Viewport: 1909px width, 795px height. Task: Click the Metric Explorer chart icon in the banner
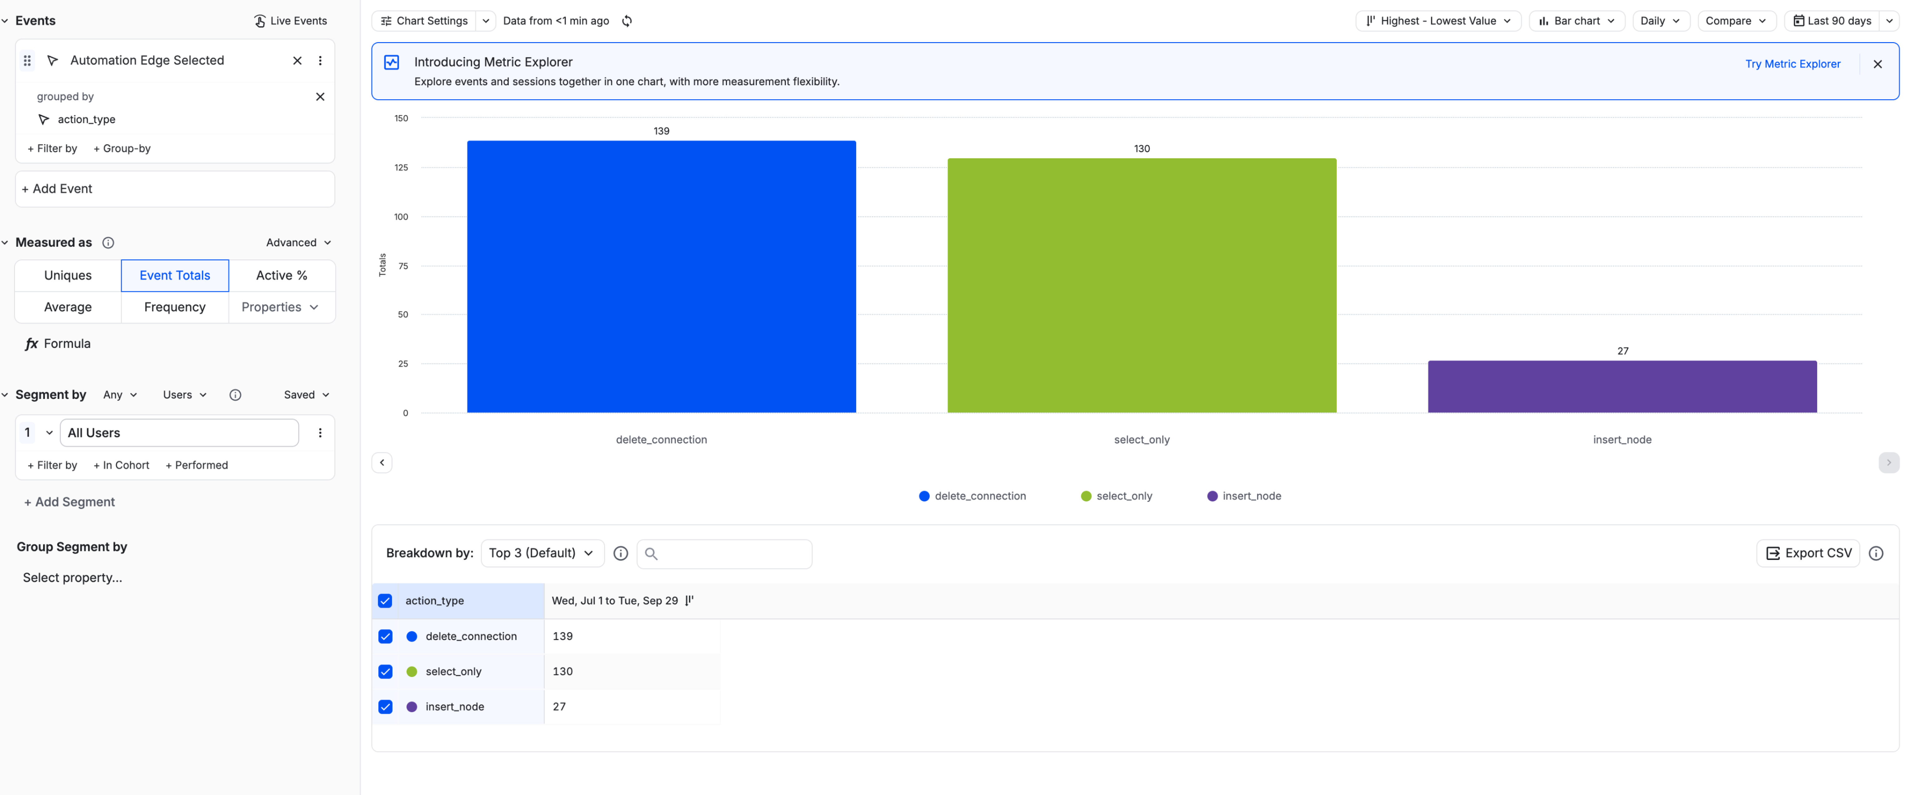[x=391, y=63]
